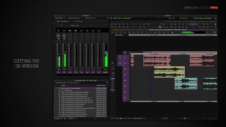
Task: Sort the bin by the Name column
Action: click(x=64, y=85)
